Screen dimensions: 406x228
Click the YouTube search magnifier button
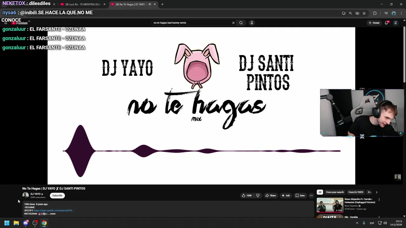point(241,23)
